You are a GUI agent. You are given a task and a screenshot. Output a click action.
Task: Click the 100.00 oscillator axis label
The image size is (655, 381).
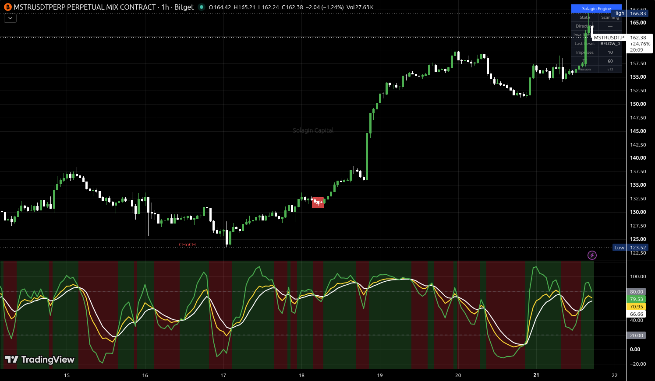638,276
